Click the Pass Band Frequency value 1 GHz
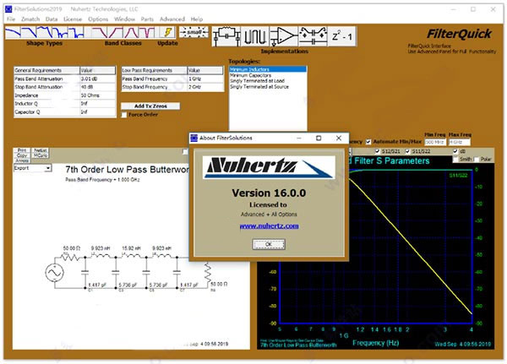The width and height of the screenshot is (507, 364). 205,79
